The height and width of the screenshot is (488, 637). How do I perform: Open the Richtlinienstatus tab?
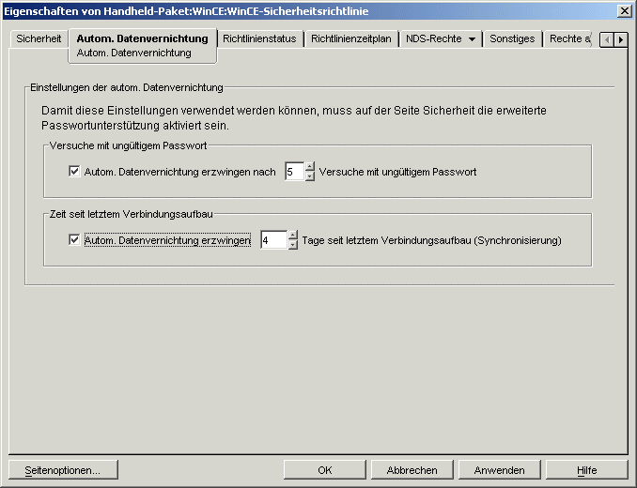259,38
